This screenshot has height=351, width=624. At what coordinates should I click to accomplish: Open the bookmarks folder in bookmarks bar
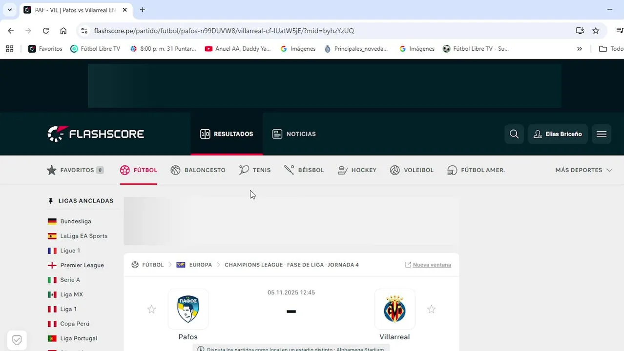611,49
